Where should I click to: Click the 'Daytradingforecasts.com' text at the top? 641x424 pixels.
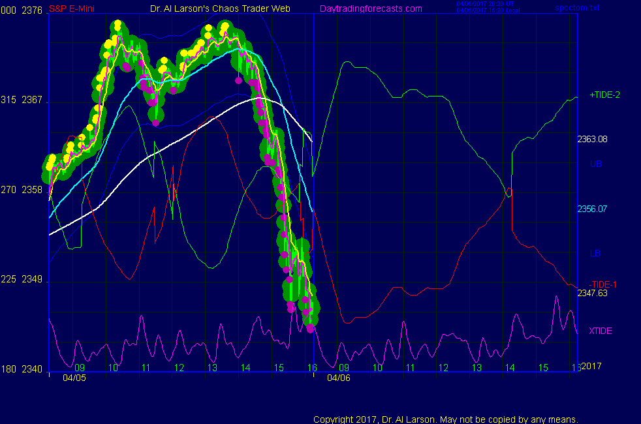[371, 8]
